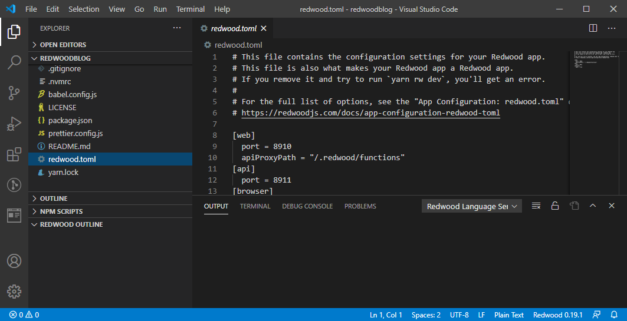Clear the output panel

point(536,206)
